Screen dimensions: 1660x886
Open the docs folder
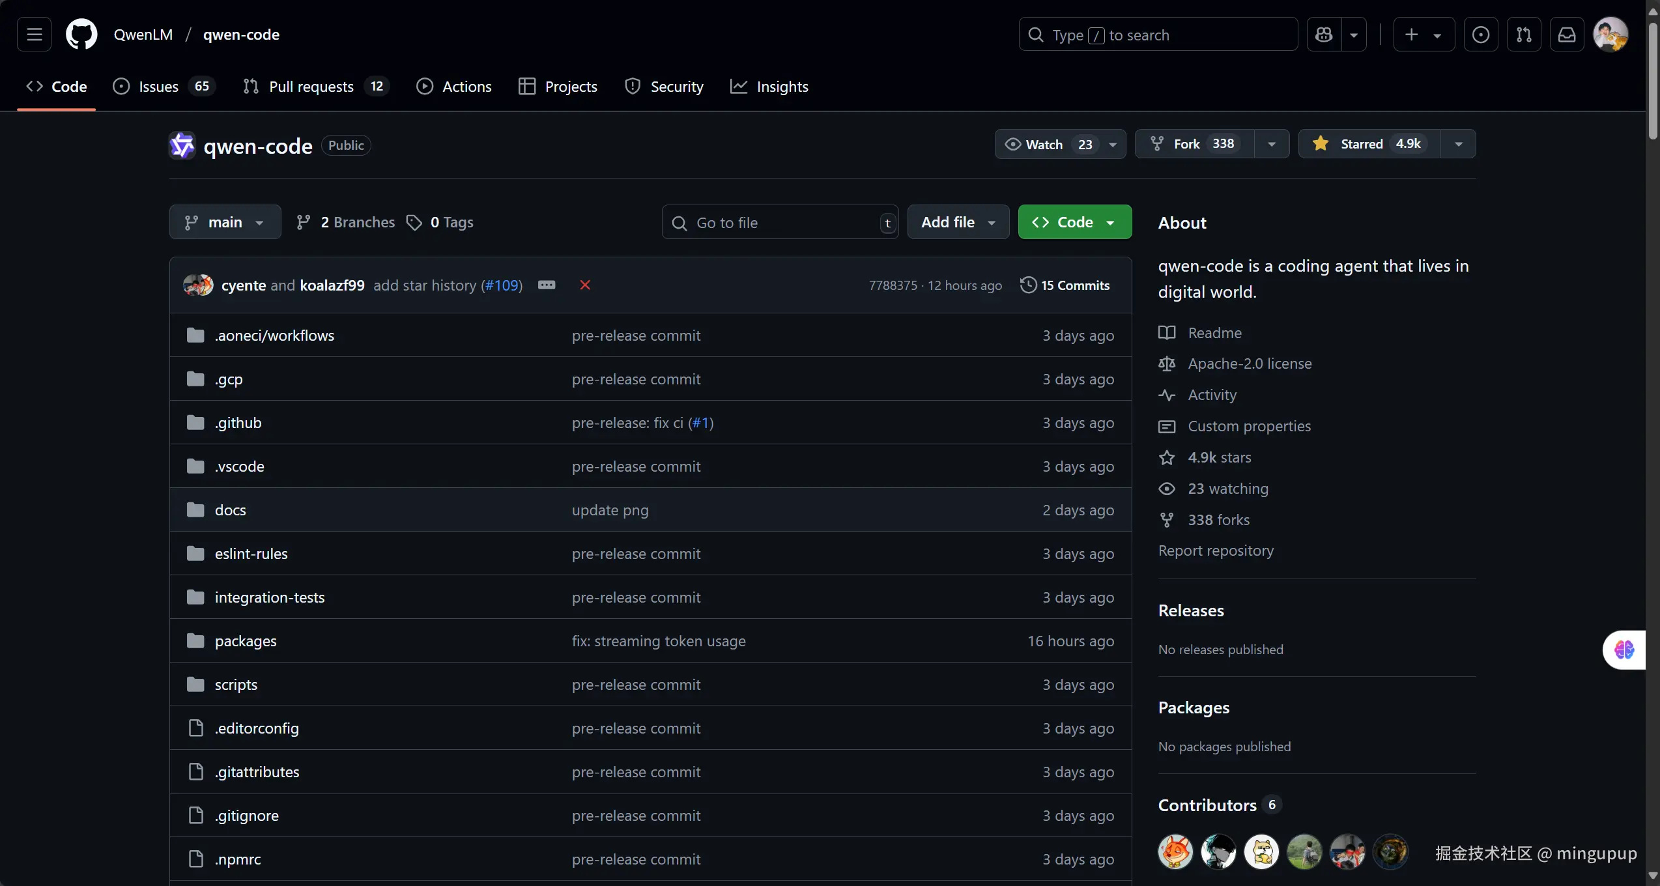[x=231, y=510]
